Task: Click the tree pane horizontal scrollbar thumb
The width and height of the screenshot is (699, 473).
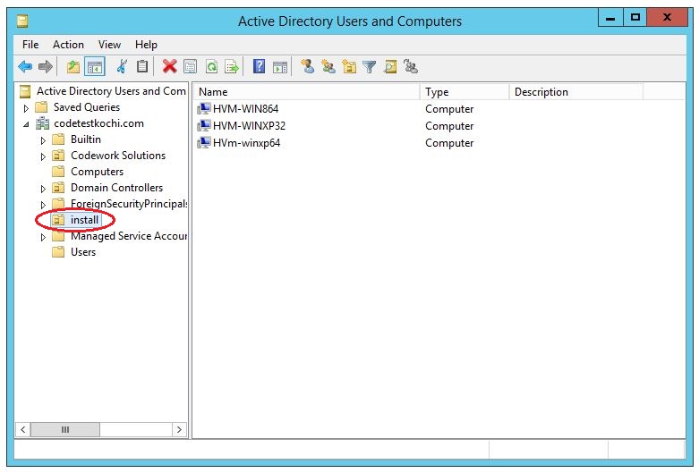Action: click(x=65, y=429)
